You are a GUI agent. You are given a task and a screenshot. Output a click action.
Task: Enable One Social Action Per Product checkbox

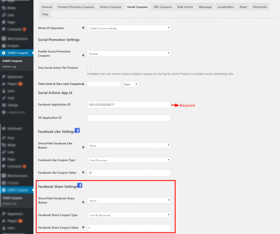(89, 67)
